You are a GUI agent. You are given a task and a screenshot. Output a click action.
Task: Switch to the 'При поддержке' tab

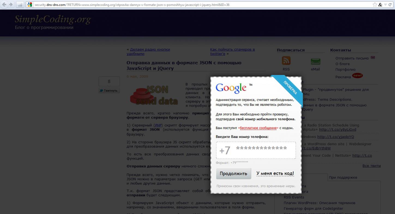click(343, 177)
